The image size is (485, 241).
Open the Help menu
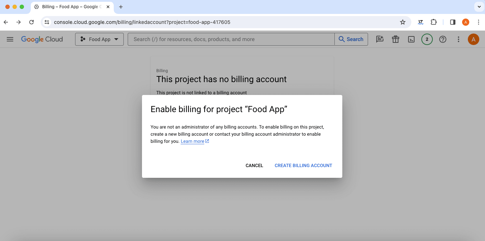(x=442, y=39)
